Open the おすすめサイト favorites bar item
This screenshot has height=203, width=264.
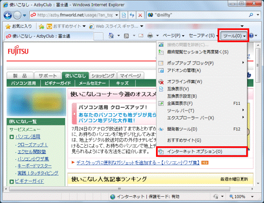click(x=66, y=26)
